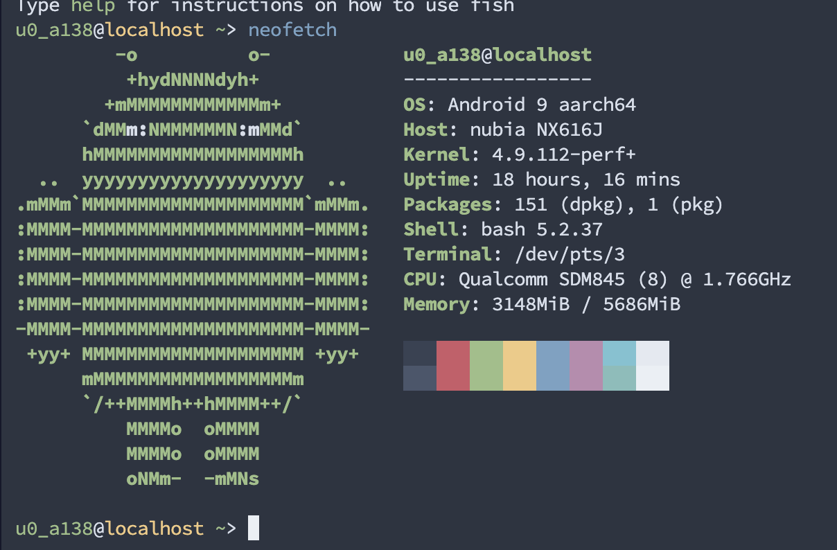The width and height of the screenshot is (837, 550).
Task: Click the white block cursor at prompt
Action: pyautogui.click(x=254, y=528)
